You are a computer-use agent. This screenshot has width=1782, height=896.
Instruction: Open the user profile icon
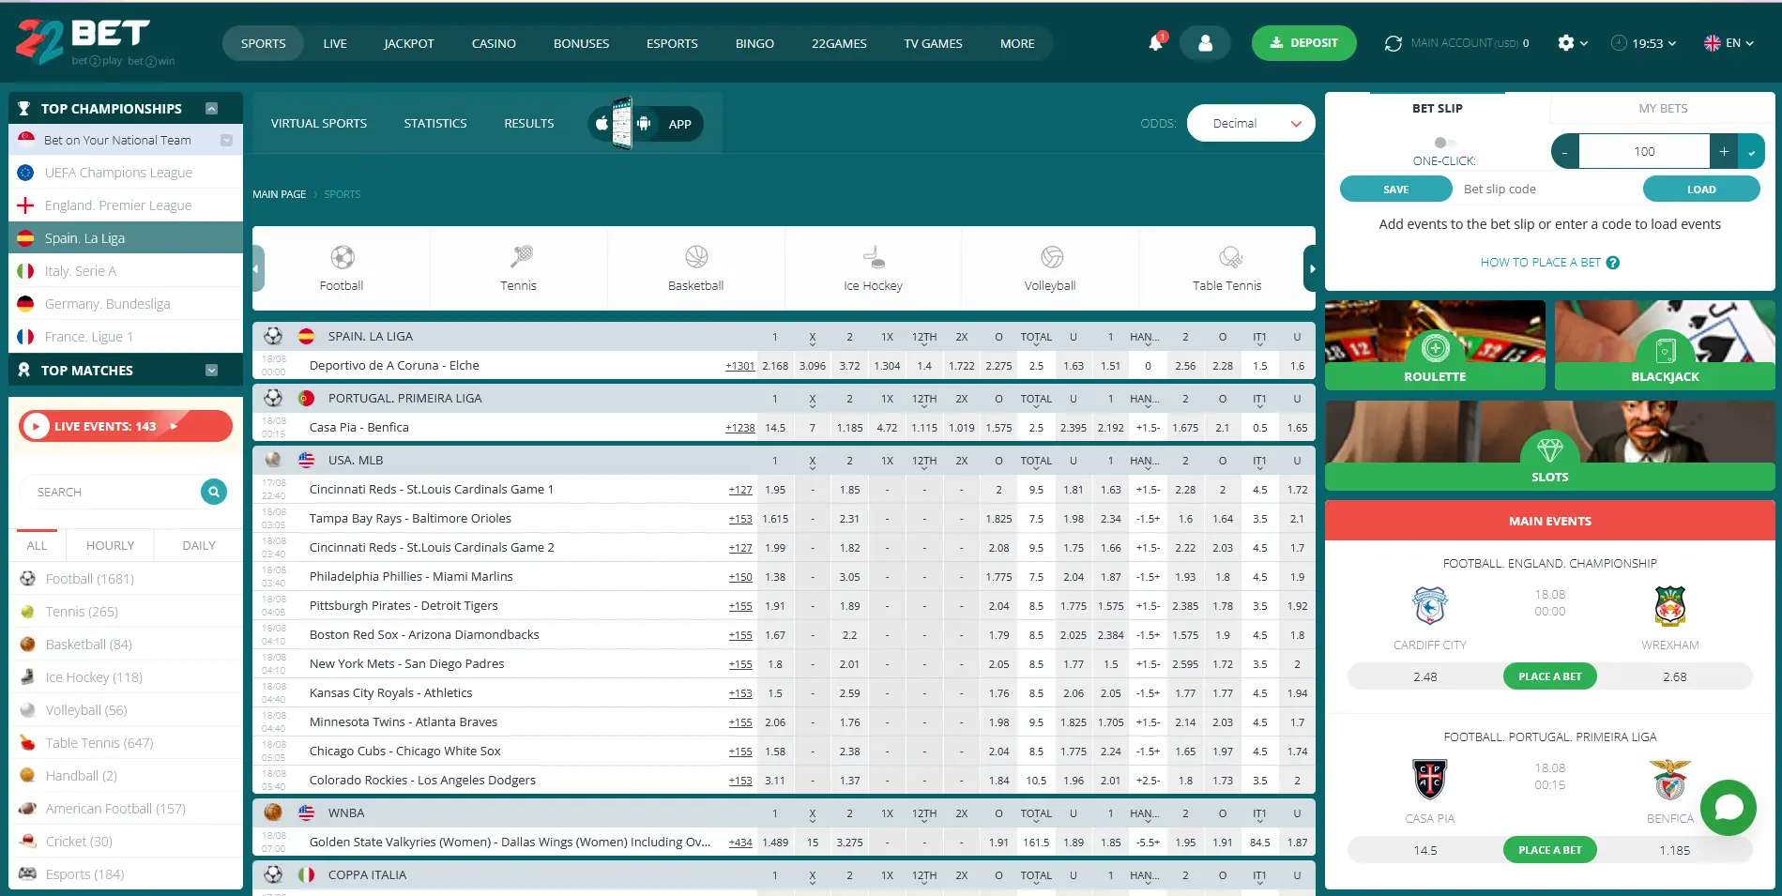click(1205, 43)
